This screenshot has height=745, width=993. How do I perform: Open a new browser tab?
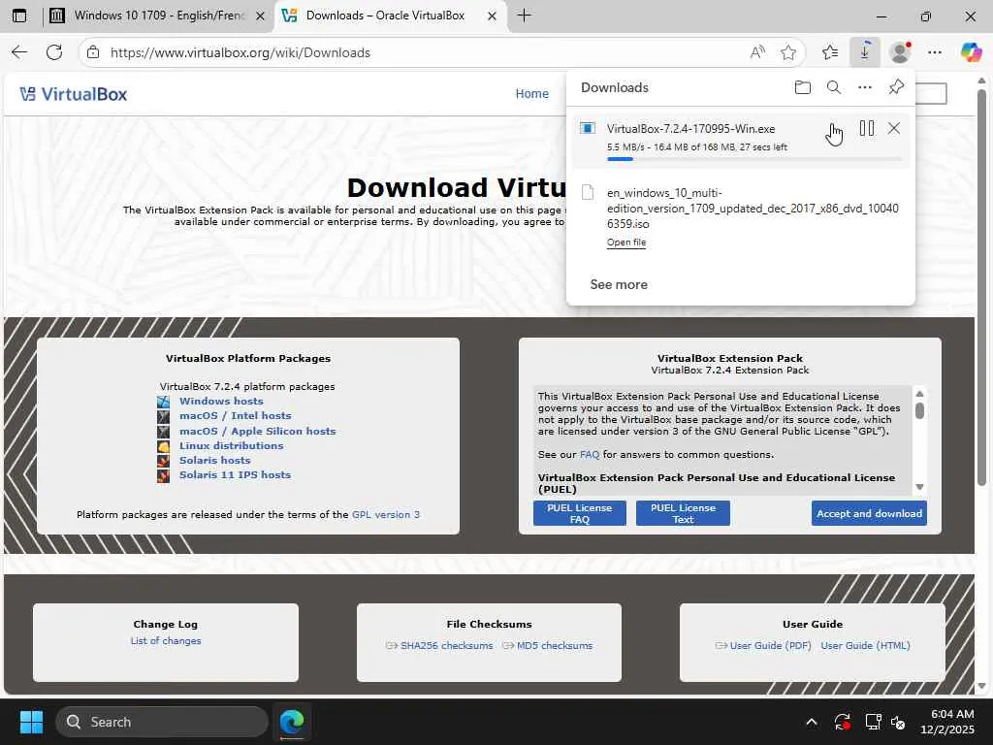pos(524,16)
